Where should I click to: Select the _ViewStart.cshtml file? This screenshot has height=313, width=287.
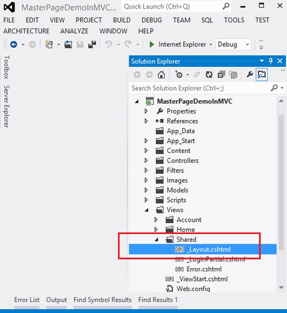202,279
